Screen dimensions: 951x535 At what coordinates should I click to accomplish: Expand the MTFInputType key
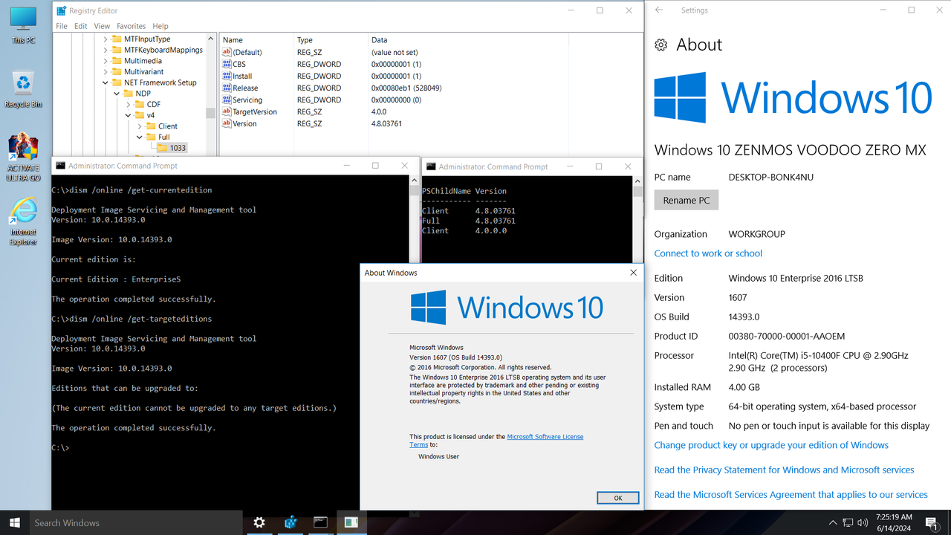[106, 39]
